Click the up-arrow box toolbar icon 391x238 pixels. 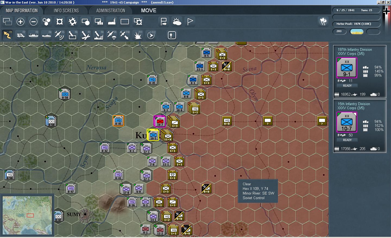click(x=172, y=35)
